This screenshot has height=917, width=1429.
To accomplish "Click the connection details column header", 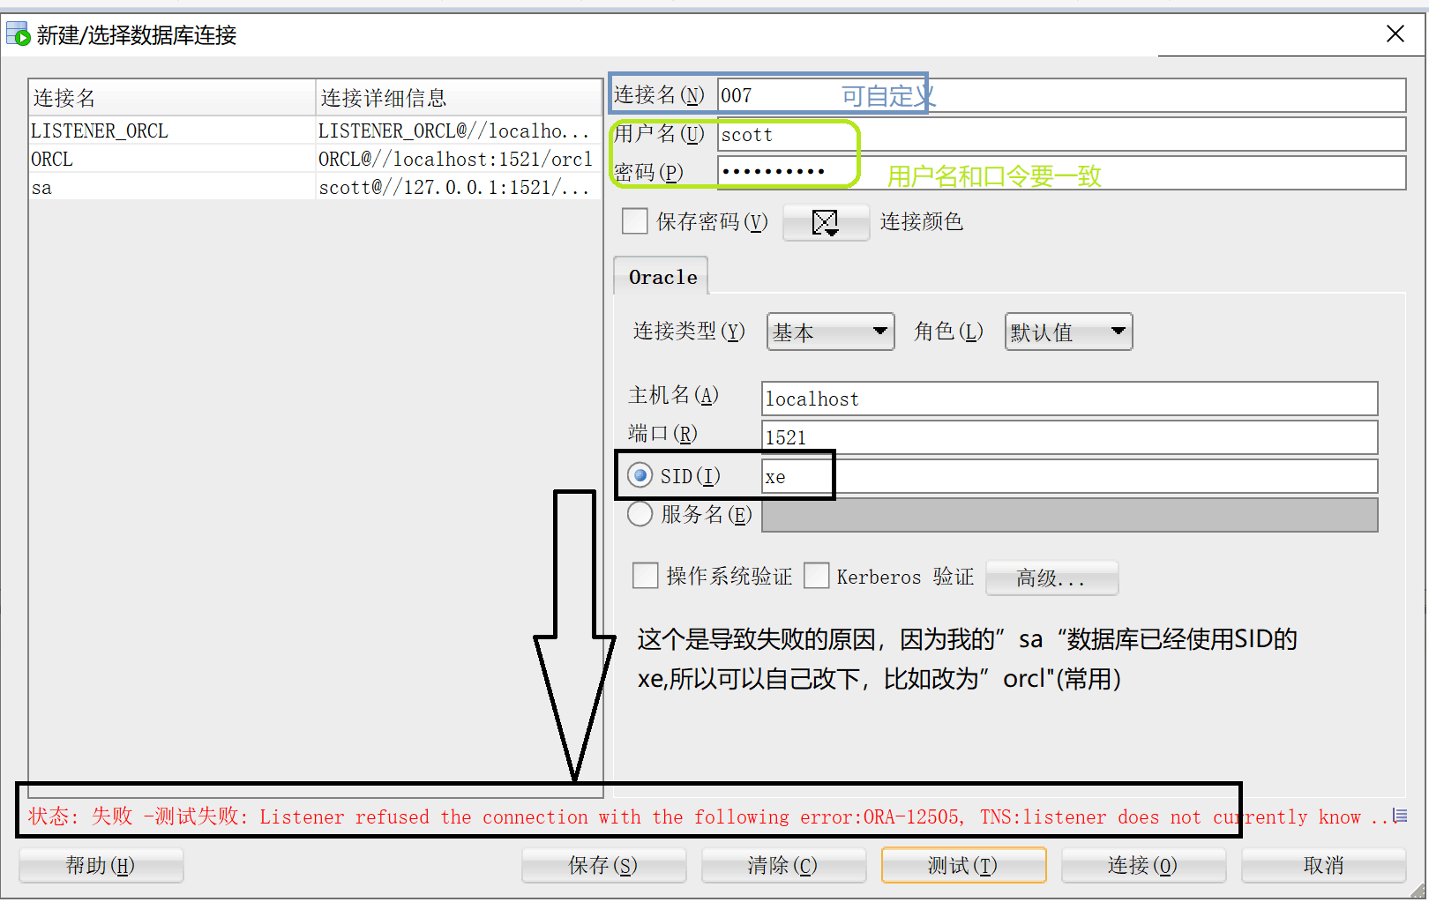I will point(459,97).
